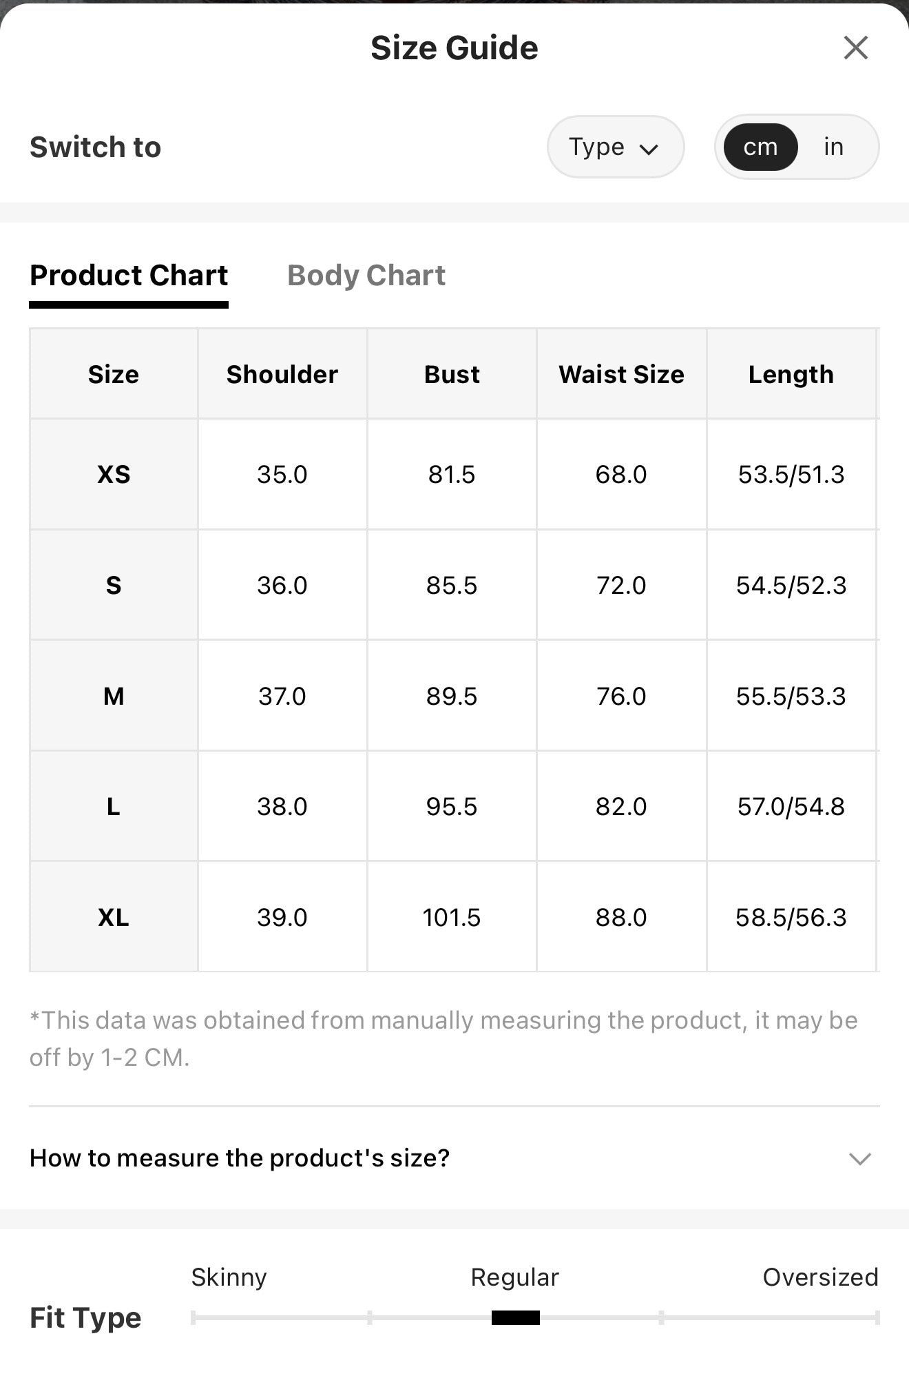Select the Product Chart tab

(129, 276)
